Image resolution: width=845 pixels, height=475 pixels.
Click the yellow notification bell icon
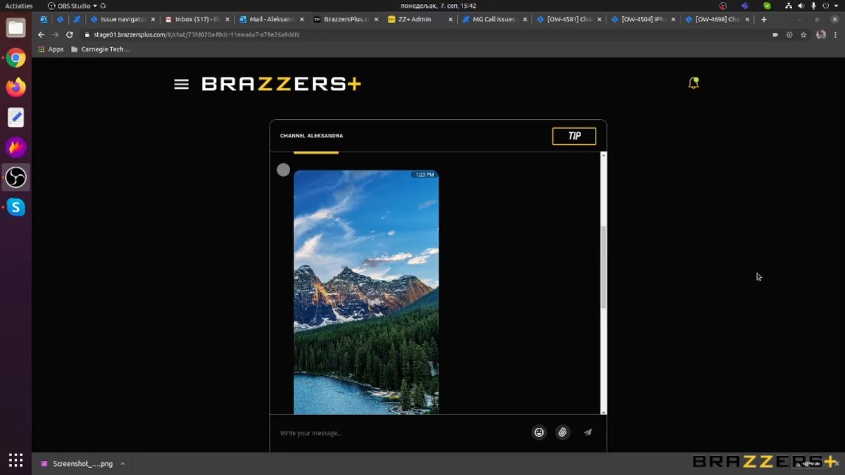coord(694,83)
